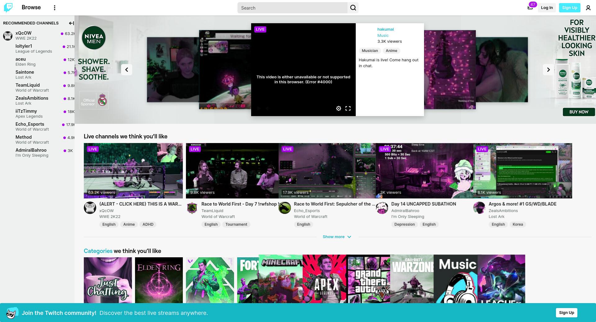Click the Day 14 UNCAPPED SUBATHON title

tap(424, 204)
